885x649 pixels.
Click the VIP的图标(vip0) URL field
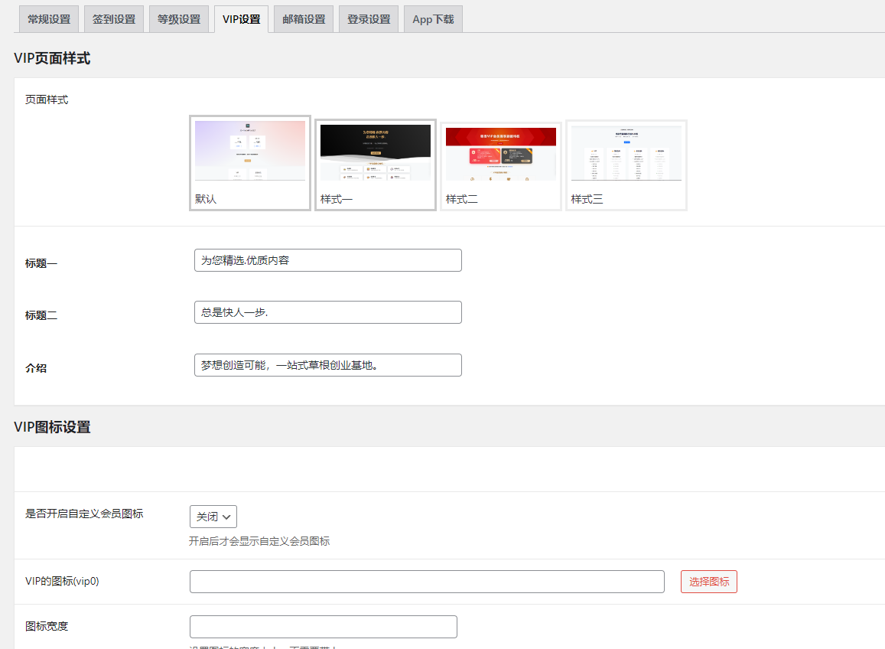pos(427,582)
